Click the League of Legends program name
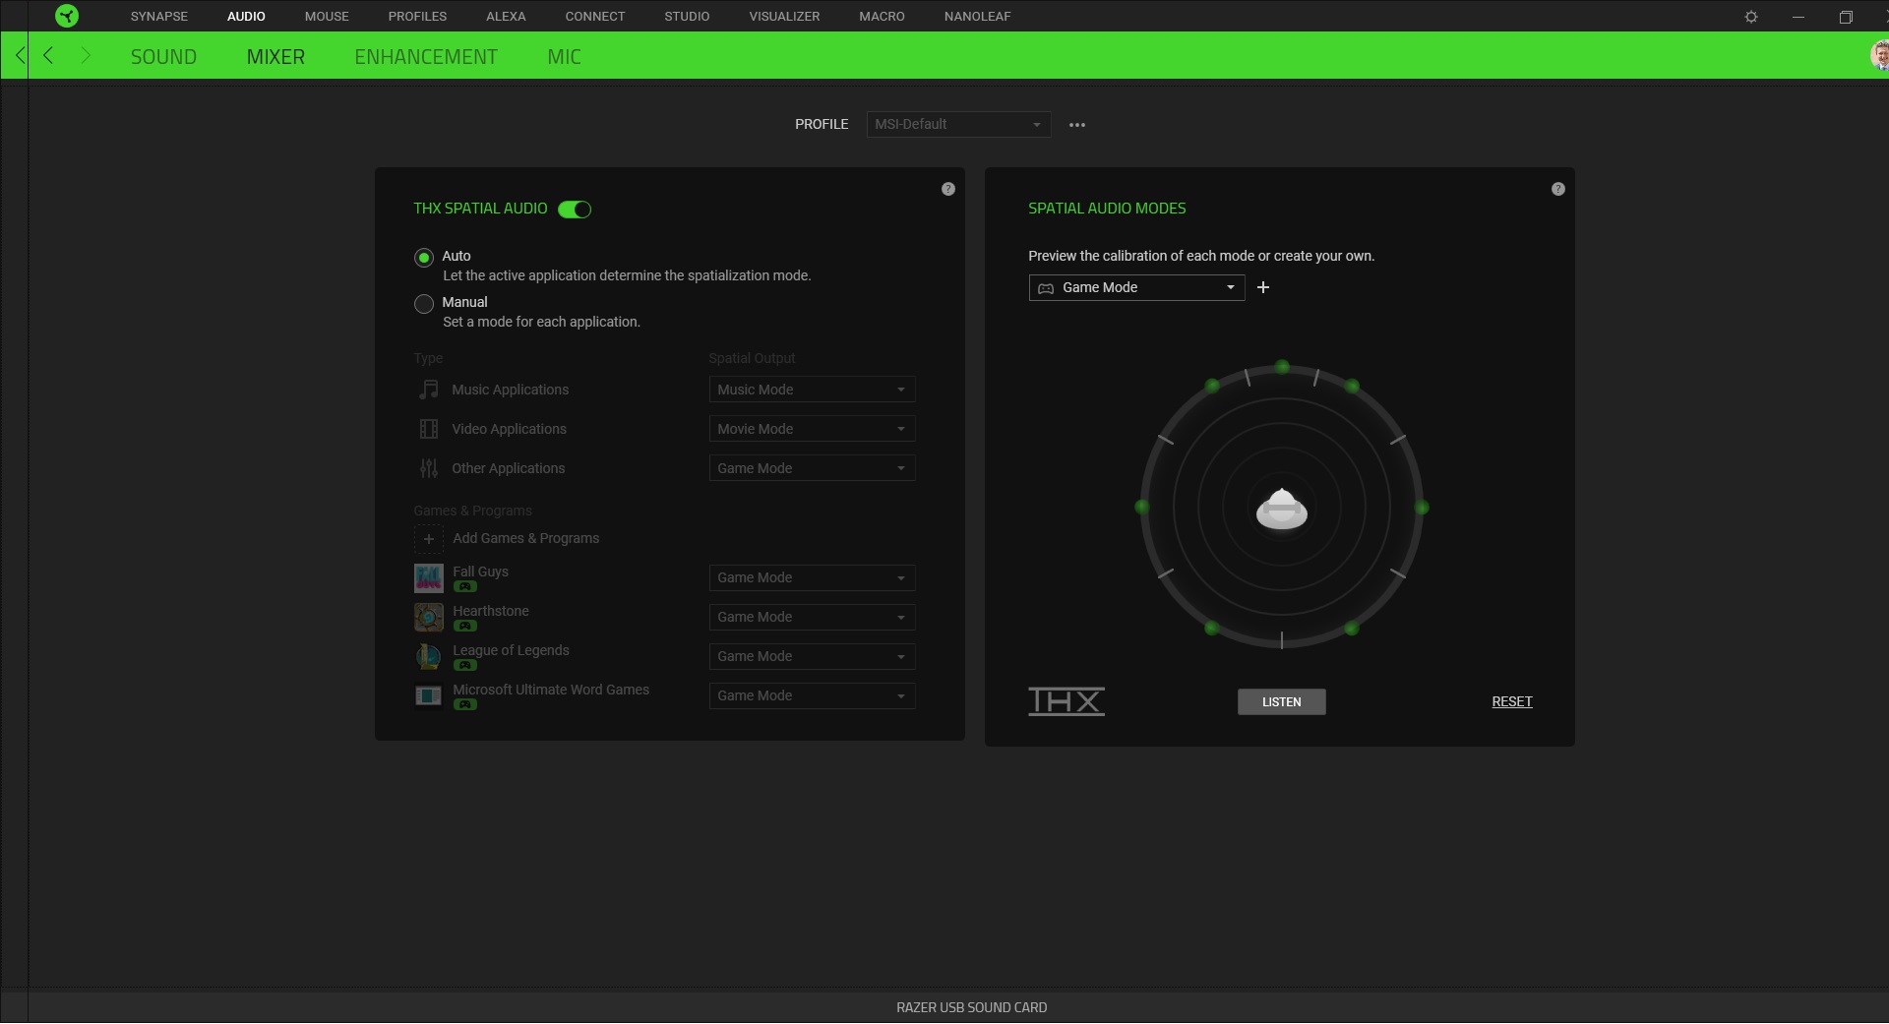This screenshot has width=1889, height=1024. 511,650
